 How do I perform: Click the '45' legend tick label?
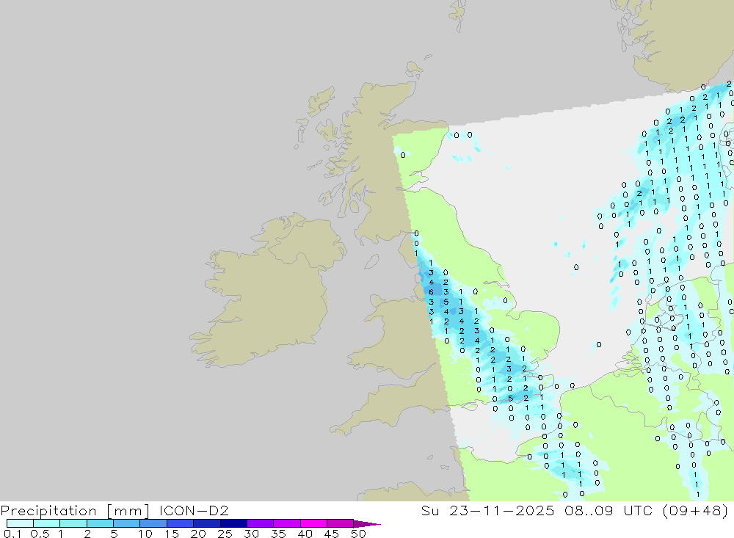click(332, 534)
